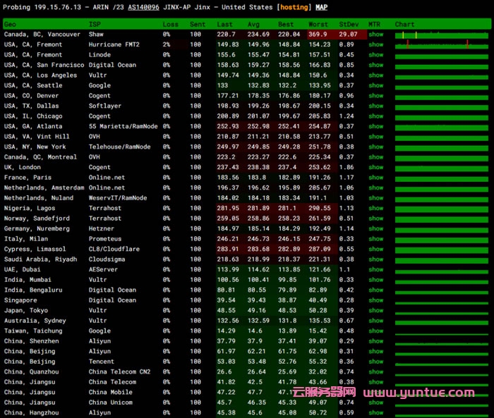Click the Avg column header

click(x=253, y=25)
